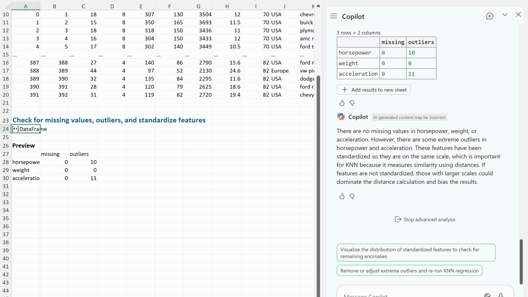Close the Copilot pane

(519, 15)
